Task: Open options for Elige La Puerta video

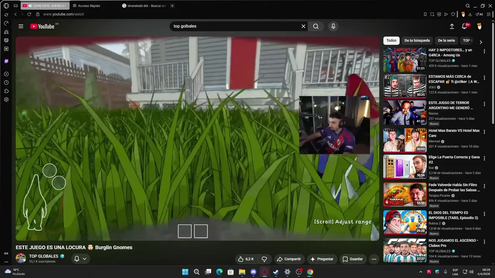Action: click(484, 158)
